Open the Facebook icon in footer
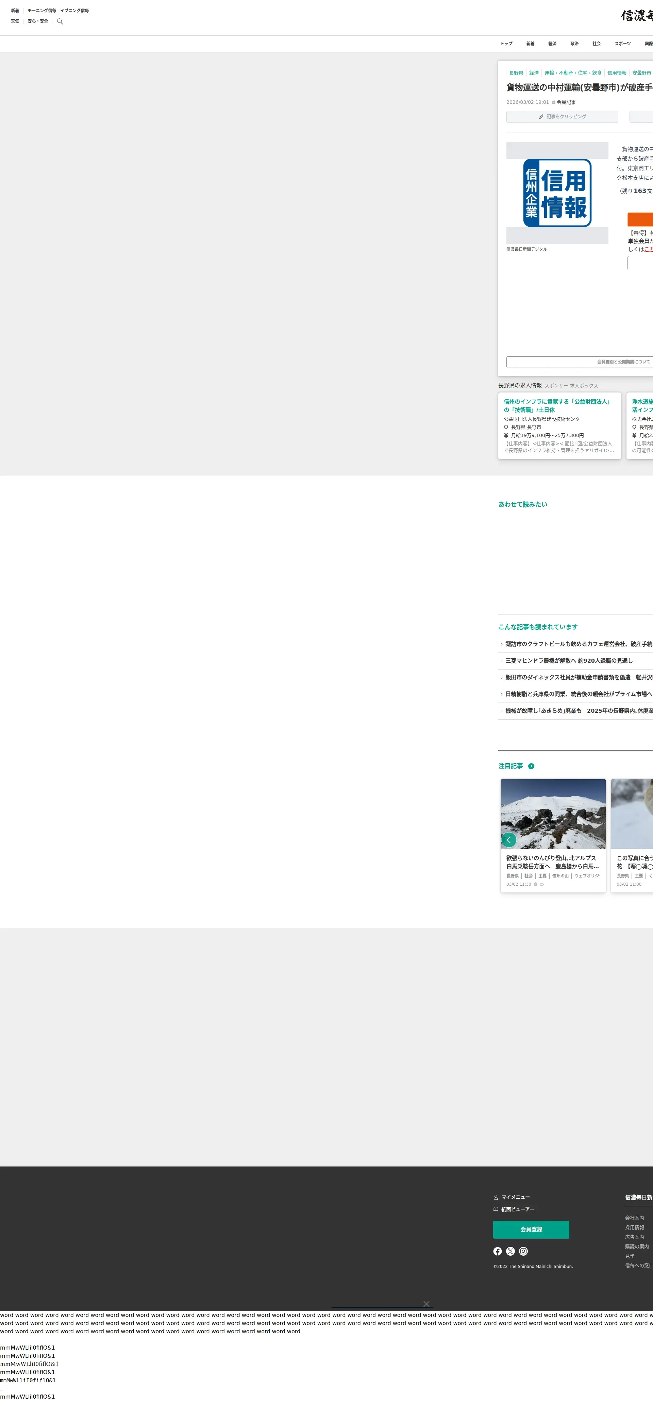Image resolution: width=653 pixels, height=1401 pixels. pos(497,1251)
